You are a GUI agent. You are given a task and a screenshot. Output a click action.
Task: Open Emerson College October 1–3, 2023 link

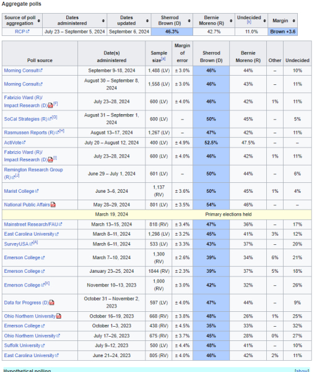point(24,326)
